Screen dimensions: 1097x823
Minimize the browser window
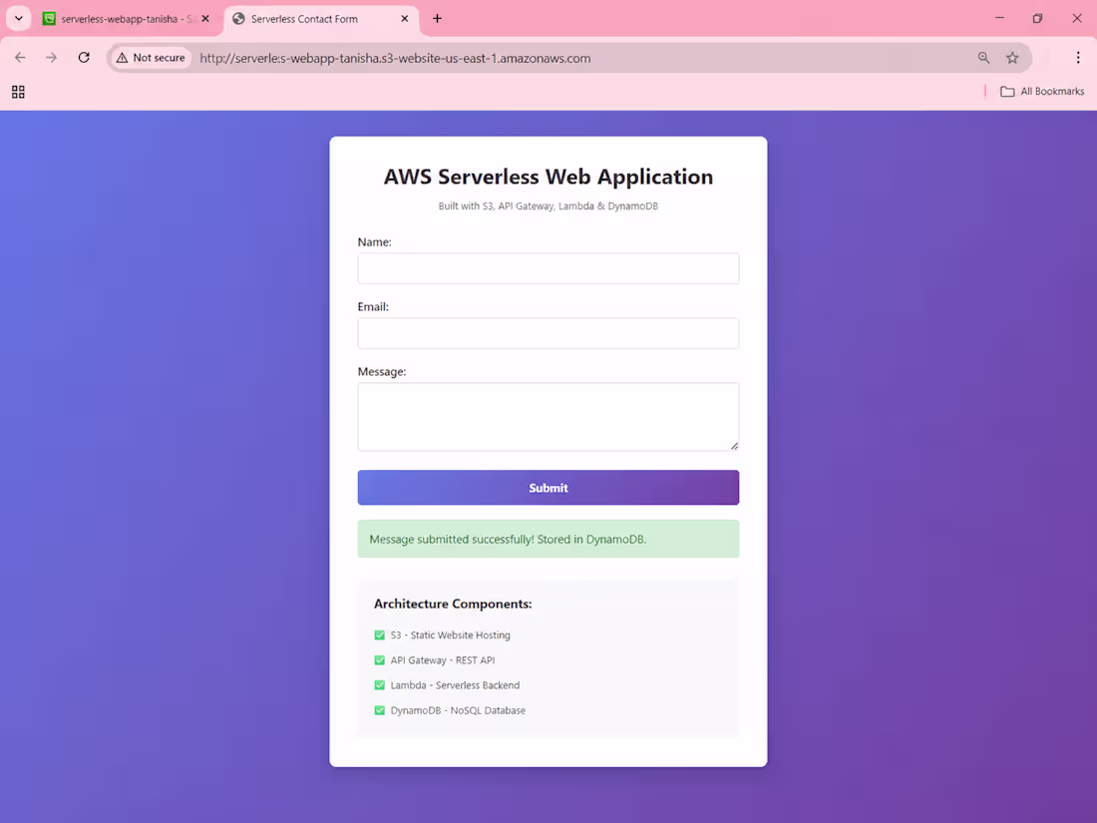click(999, 18)
